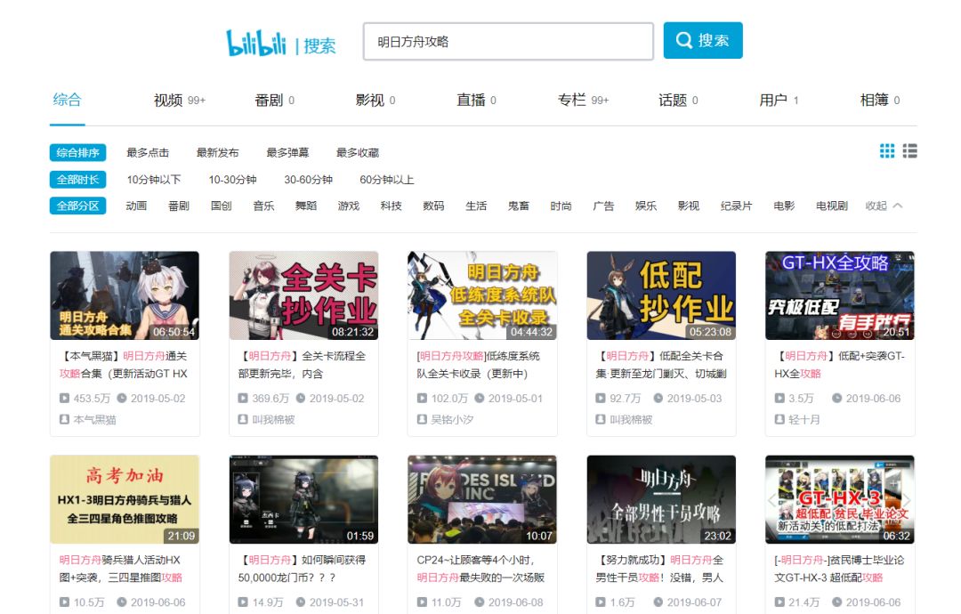Open the 低练度系统队 video thumbnail
The width and height of the screenshot is (961, 614).
482,295
